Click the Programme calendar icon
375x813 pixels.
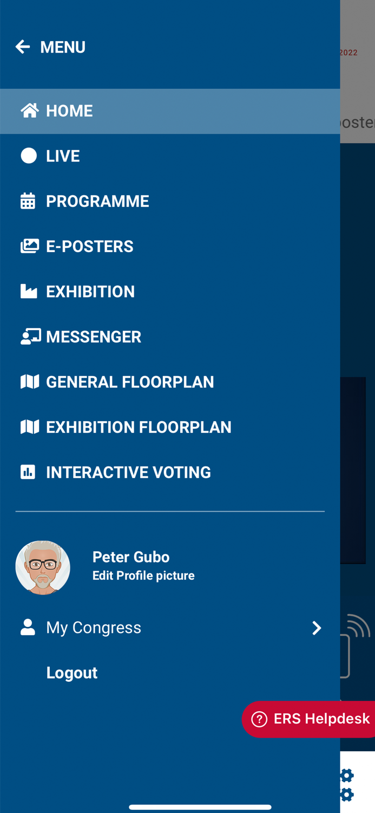click(28, 201)
